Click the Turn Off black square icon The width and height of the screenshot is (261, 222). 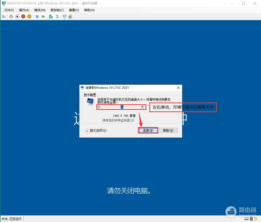[17, 17]
